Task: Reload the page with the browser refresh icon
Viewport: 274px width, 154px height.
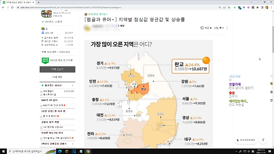Action: [x=12, y=7]
